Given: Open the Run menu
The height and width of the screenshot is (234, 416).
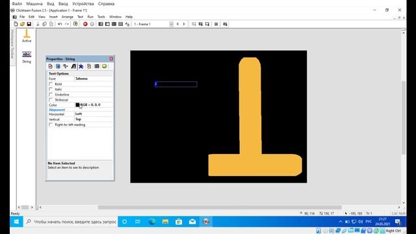Looking at the screenshot, I should coord(90,17).
